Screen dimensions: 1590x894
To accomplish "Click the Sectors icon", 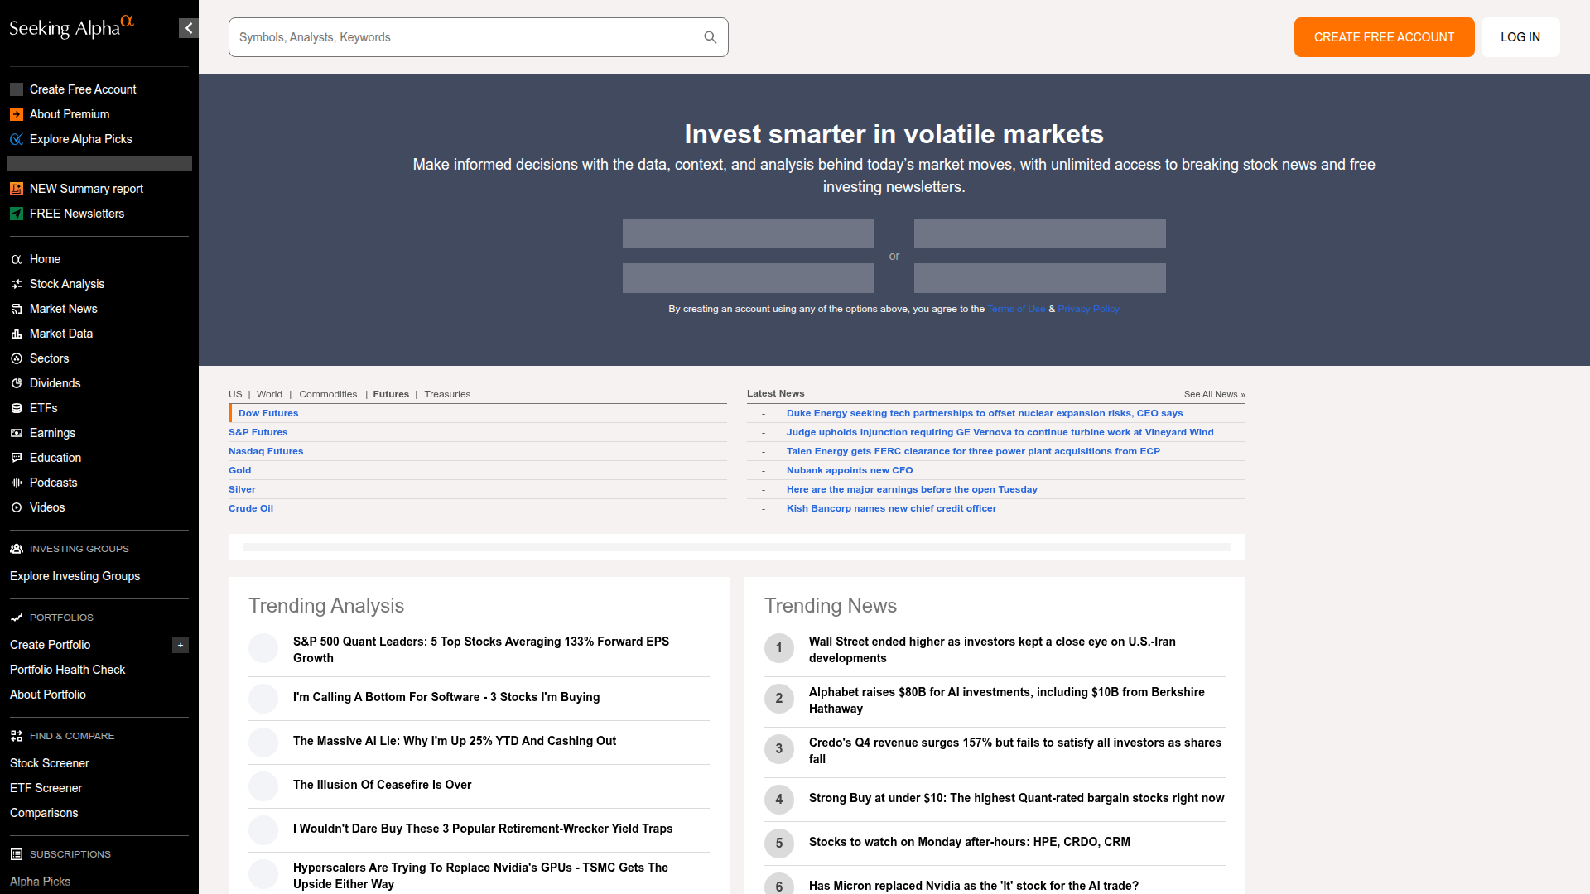I will tap(17, 358).
